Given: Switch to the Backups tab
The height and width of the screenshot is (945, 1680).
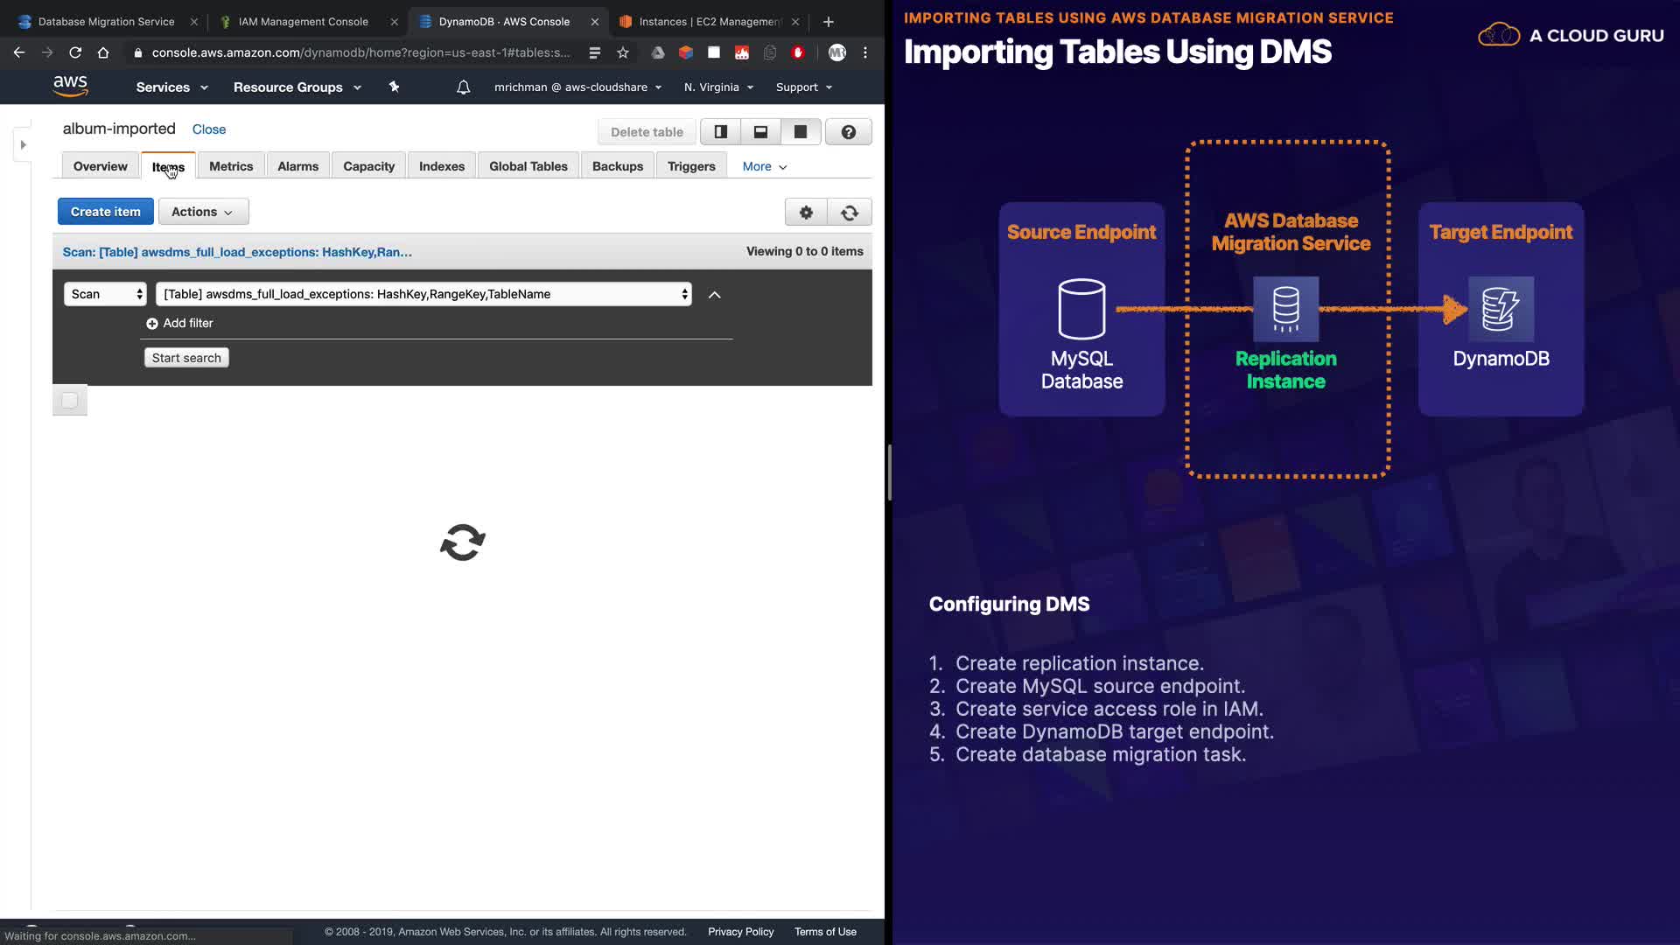Looking at the screenshot, I should click(x=617, y=166).
